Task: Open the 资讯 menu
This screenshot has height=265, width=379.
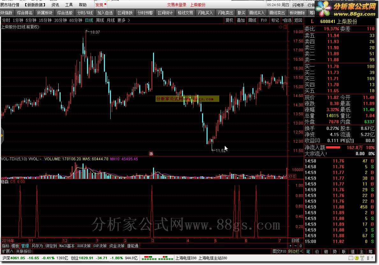Action: (55, 5)
